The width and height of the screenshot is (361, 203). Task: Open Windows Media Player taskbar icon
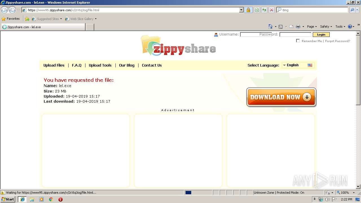[x=41, y=199]
